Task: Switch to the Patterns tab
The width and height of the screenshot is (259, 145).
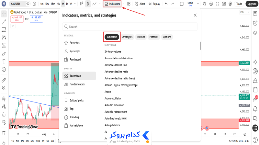Action: pos(154,37)
